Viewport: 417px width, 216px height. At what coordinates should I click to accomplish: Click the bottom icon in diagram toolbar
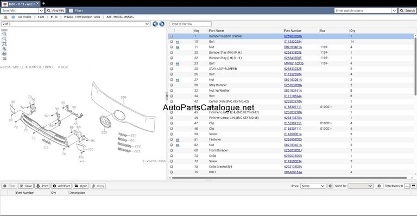[x=4, y=59]
